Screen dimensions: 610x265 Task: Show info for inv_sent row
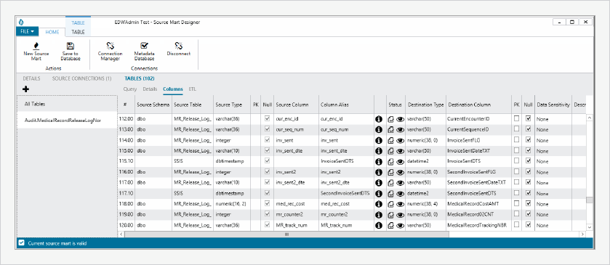(x=379, y=140)
